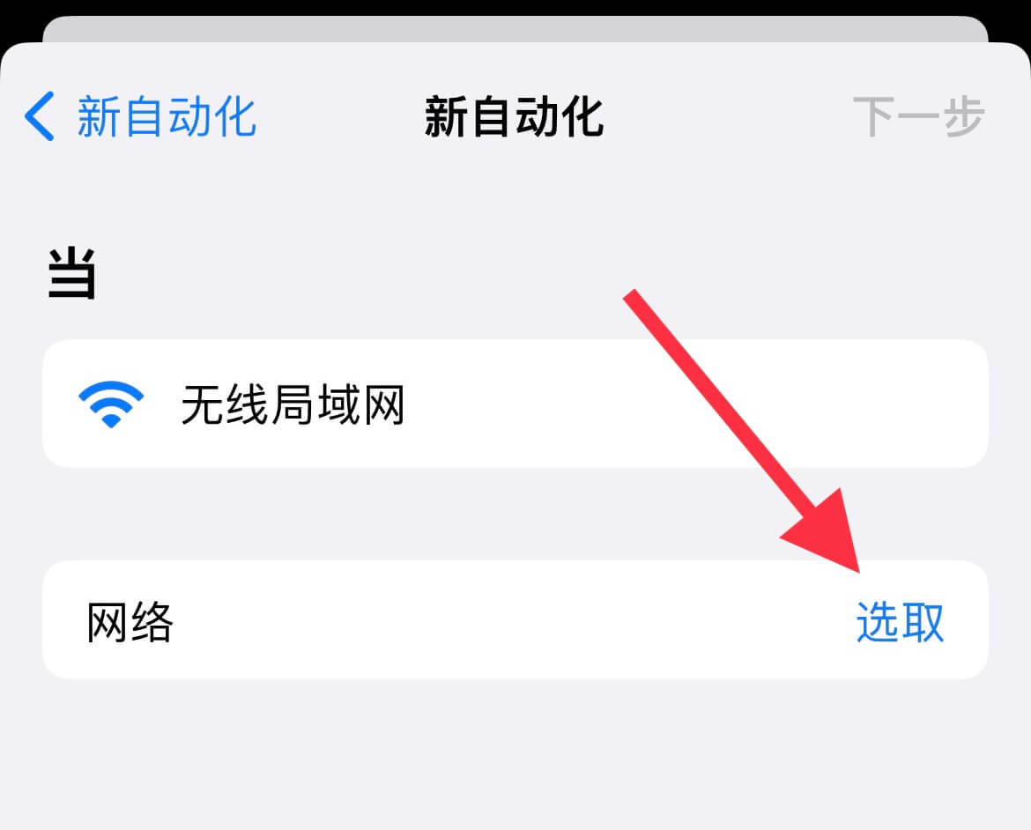Go back via the blue 新自动化 link

pyautogui.click(x=167, y=116)
